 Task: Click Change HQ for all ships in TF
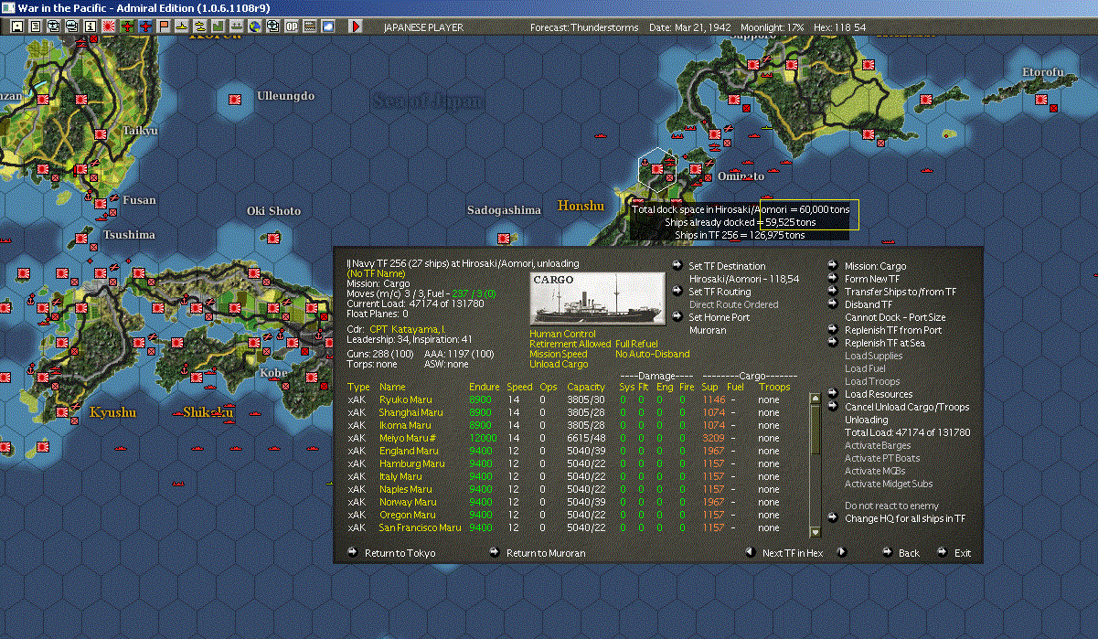point(905,518)
